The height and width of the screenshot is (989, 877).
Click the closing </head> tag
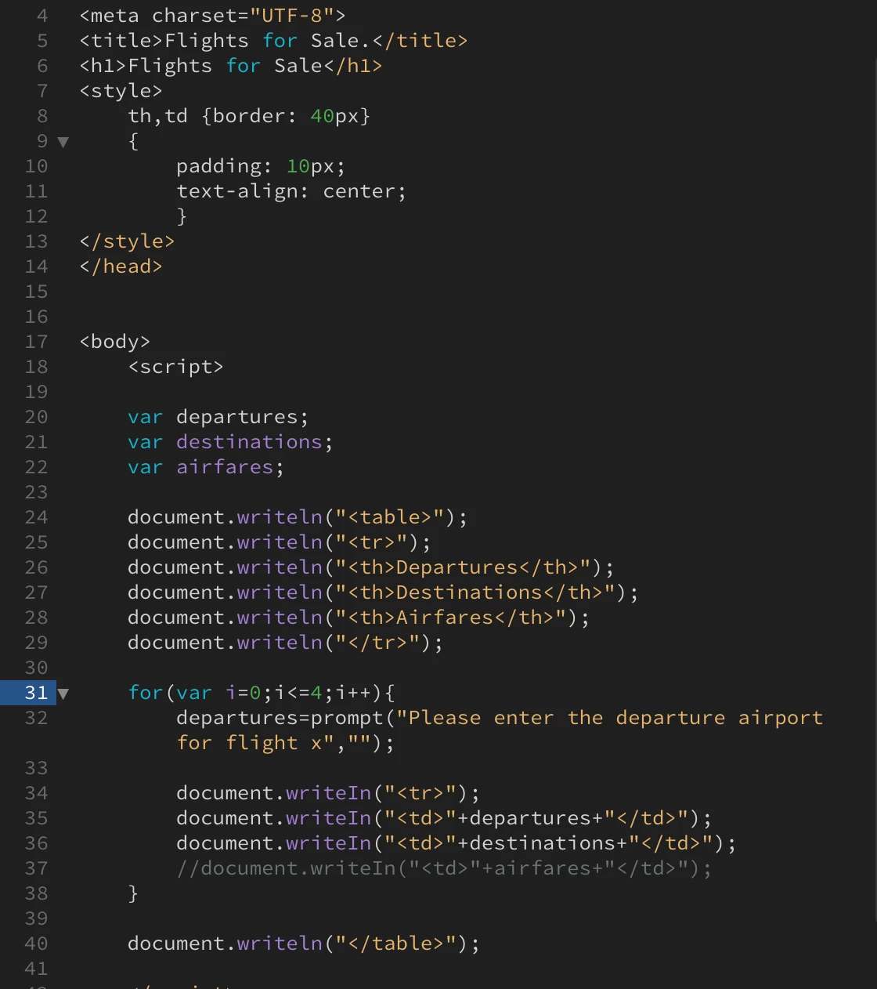(x=121, y=266)
